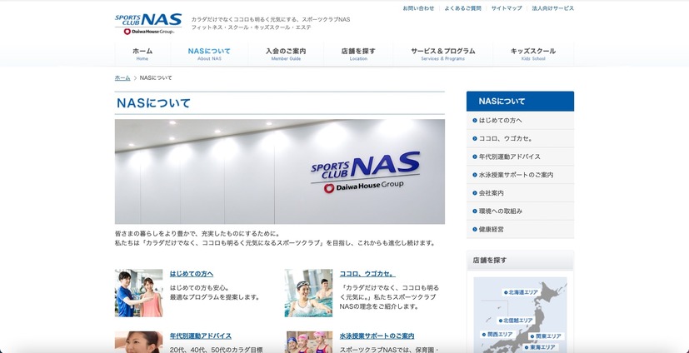Open sidebar item はじめての方へ
689x353 pixels.
click(x=500, y=121)
